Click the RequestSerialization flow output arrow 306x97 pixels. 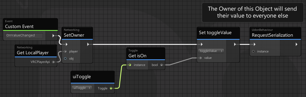click(297, 44)
